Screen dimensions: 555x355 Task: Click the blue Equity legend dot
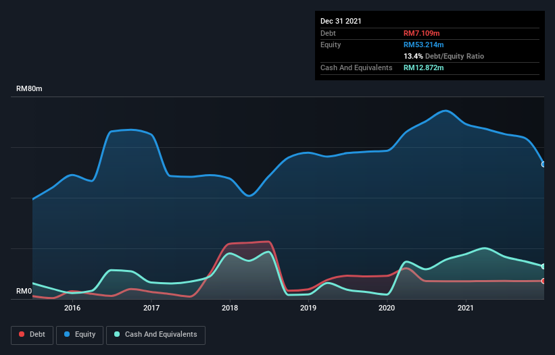pos(67,334)
